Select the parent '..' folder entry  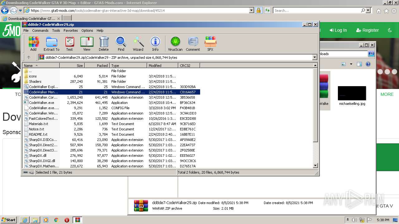pyautogui.click(x=111, y=71)
